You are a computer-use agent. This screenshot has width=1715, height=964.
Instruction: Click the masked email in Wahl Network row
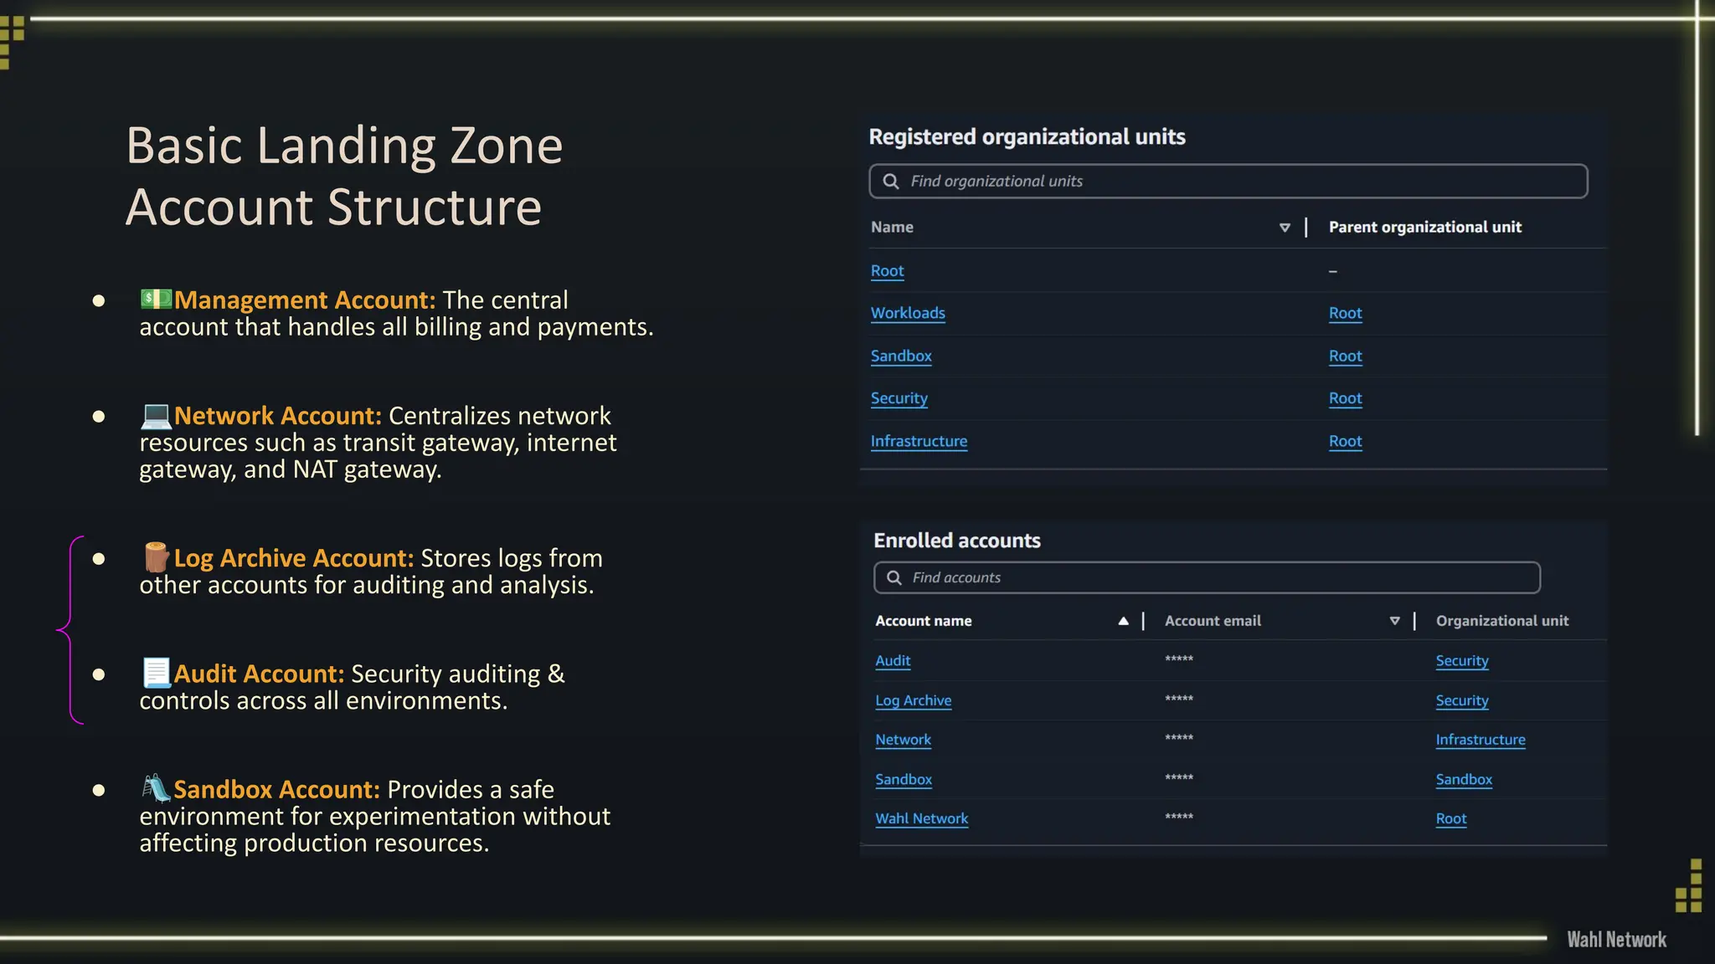[x=1179, y=817]
